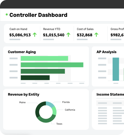
Task: Select the dark green Maine donut segment
Action: (x=38, y=109)
